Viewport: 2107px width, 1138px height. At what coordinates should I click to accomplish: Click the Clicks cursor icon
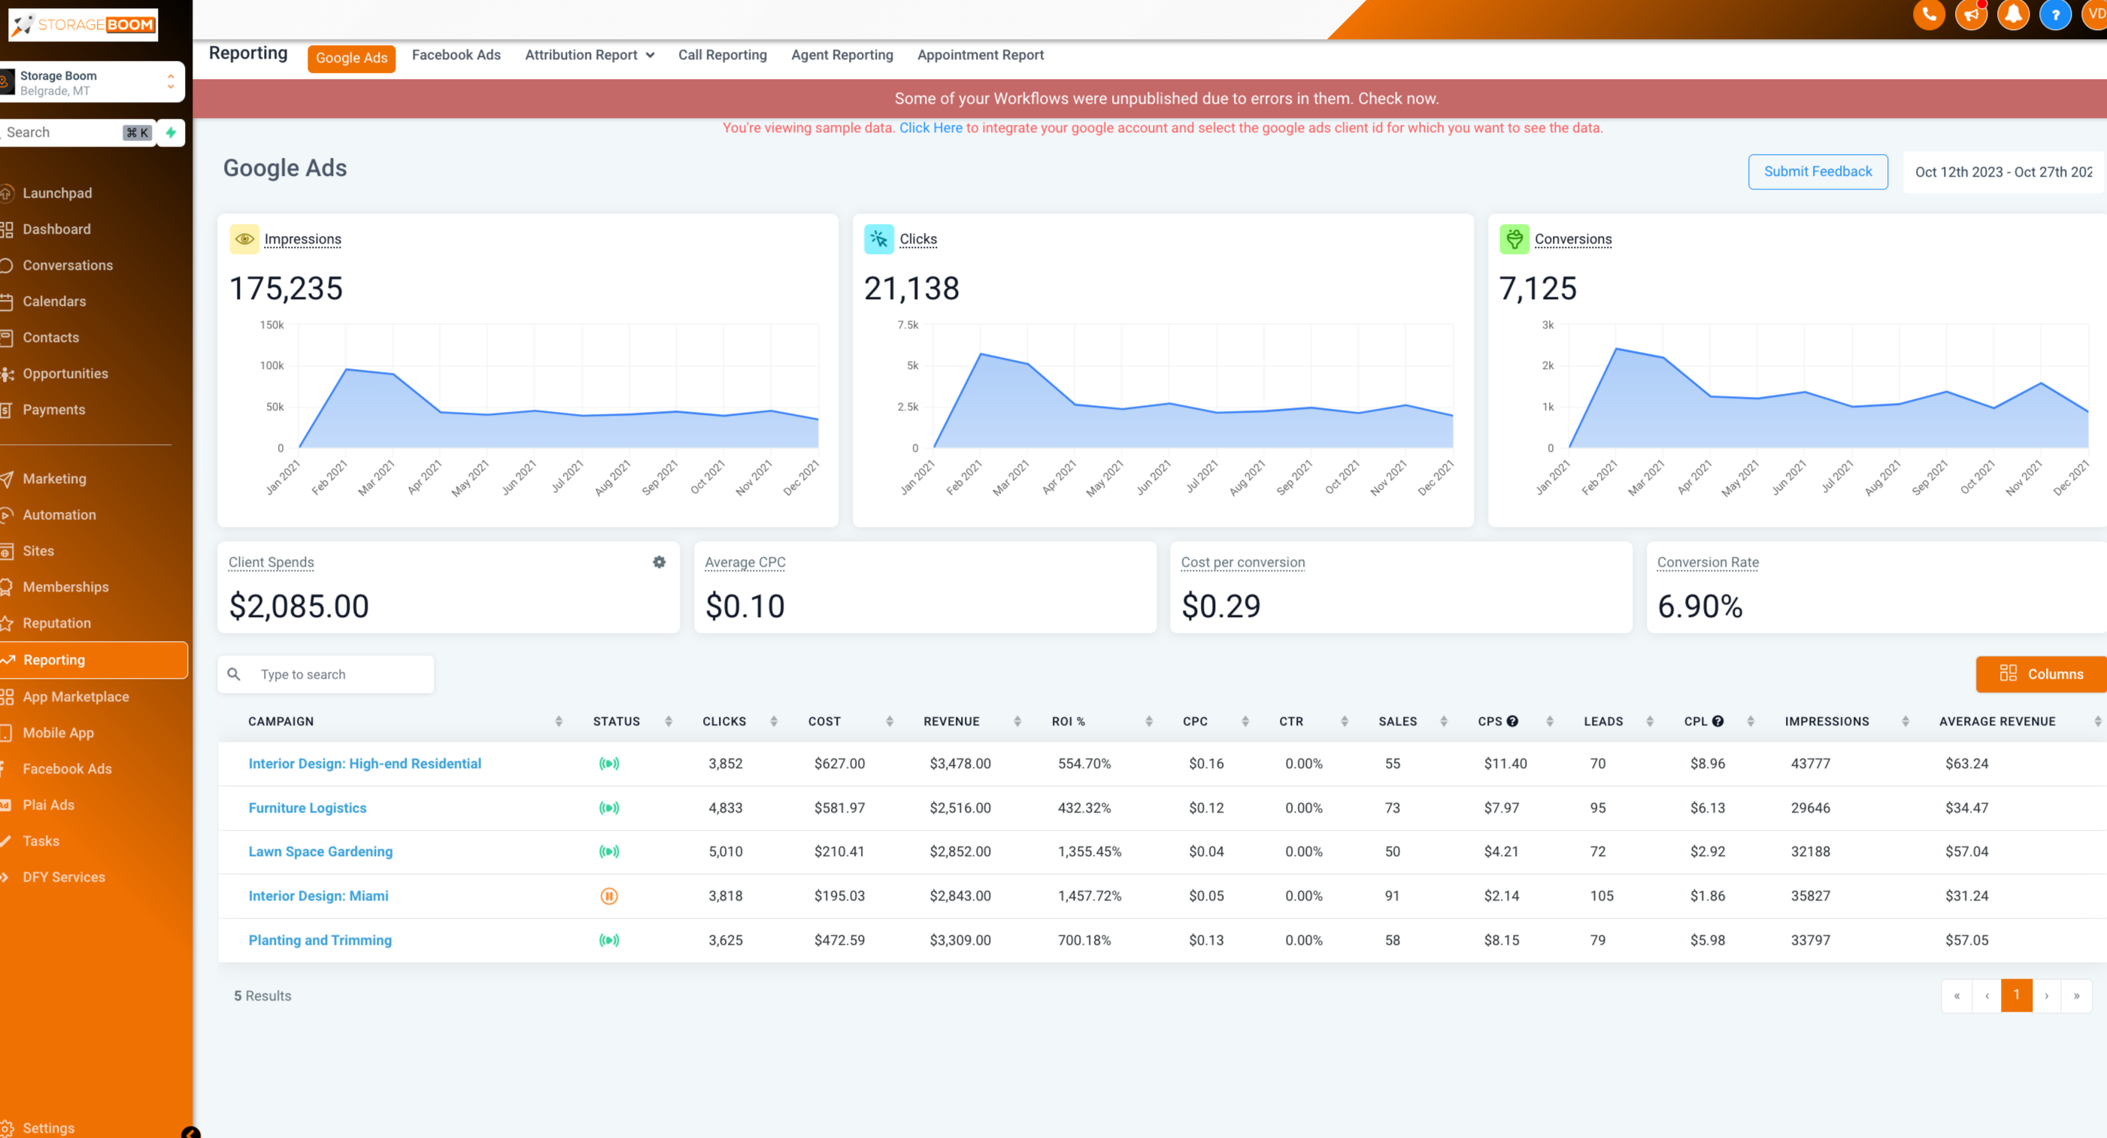point(878,240)
